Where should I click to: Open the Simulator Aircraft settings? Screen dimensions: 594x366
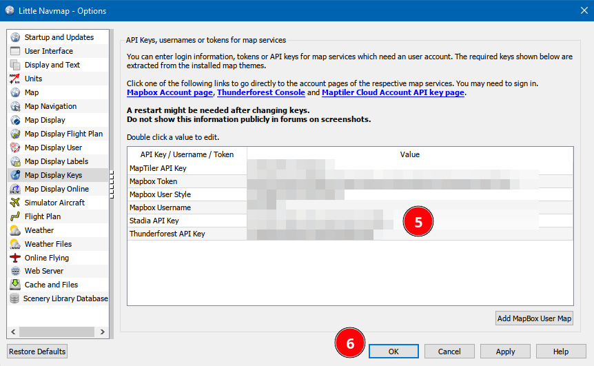point(54,203)
